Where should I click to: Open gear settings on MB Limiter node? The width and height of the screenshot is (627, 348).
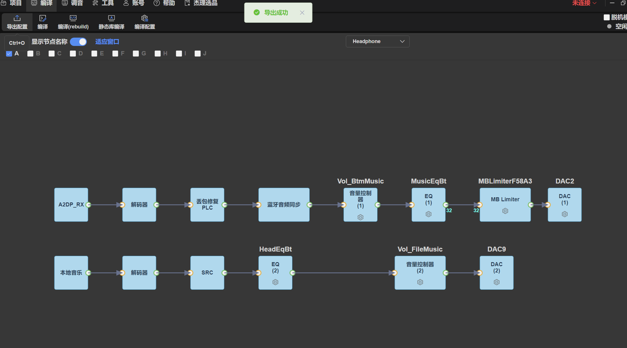point(505,211)
